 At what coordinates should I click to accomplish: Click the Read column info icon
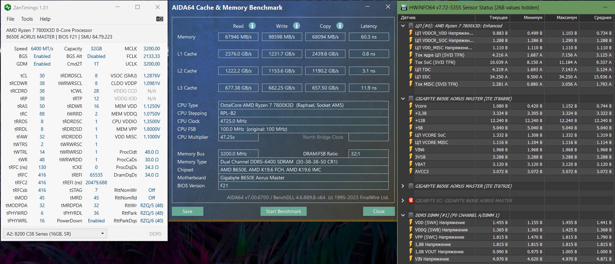pyautogui.click(x=252, y=26)
